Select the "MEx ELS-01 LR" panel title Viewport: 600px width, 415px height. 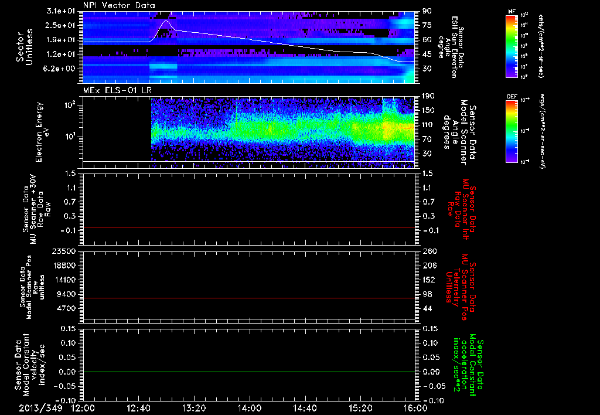[117, 90]
